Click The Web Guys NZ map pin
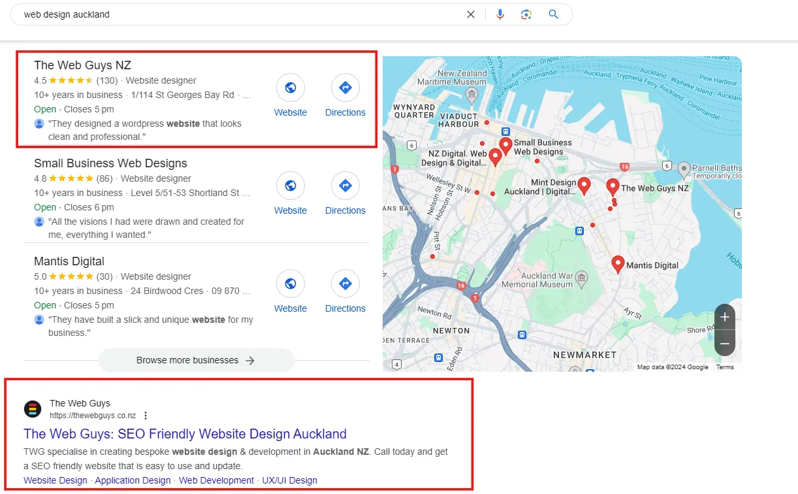Image resolution: width=798 pixels, height=494 pixels. tap(613, 187)
